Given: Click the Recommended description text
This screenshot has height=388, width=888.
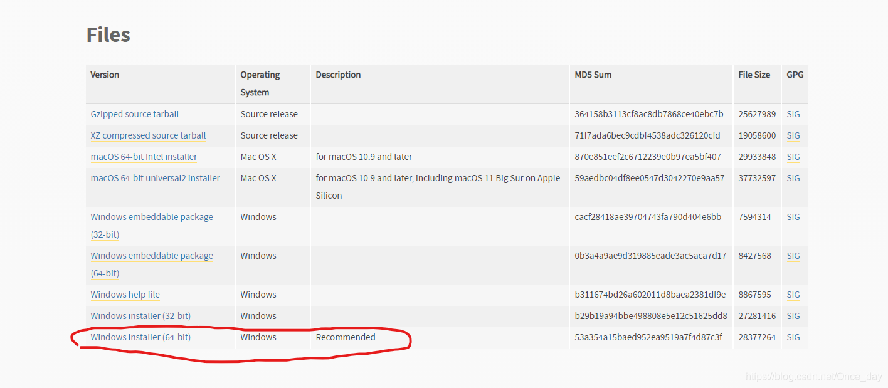Looking at the screenshot, I should click(346, 337).
